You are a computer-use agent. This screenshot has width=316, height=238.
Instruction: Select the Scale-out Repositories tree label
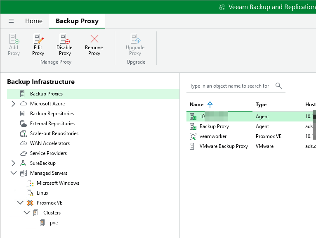click(54, 133)
